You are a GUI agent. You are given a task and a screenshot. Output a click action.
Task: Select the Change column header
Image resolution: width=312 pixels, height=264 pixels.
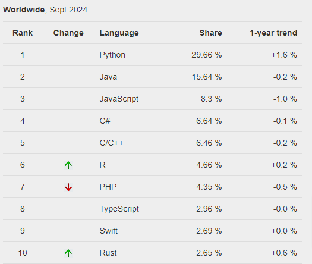click(68, 33)
